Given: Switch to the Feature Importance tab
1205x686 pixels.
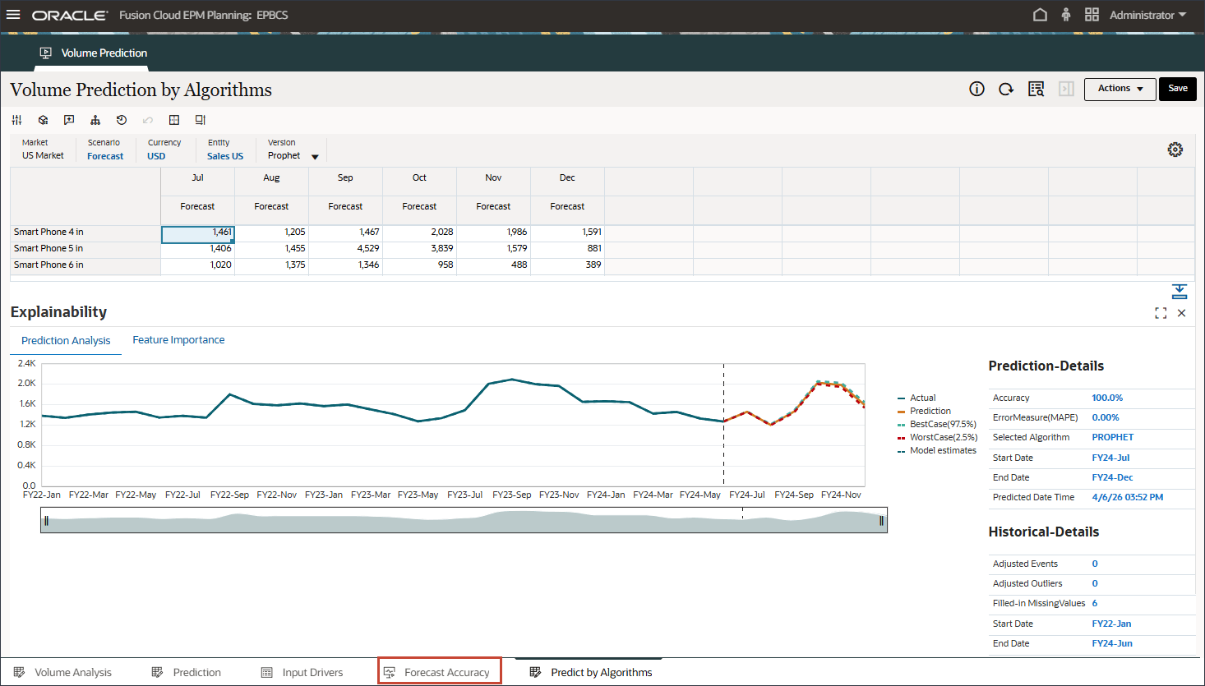Looking at the screenshot, I should [178, 340].
